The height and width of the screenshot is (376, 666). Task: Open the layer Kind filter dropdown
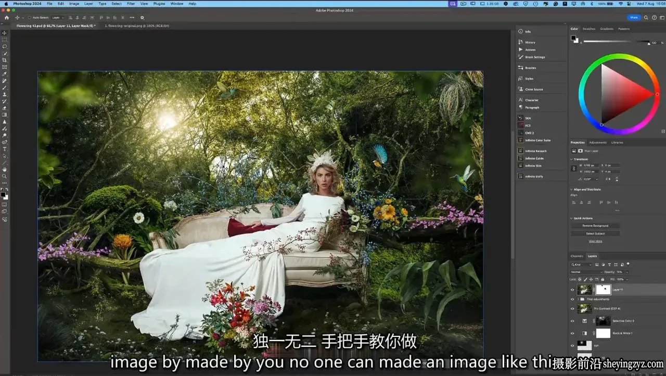[x=581, y=265]
